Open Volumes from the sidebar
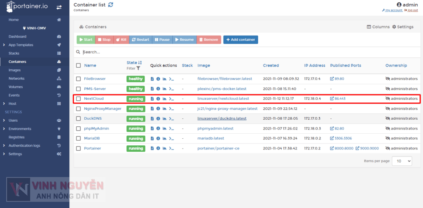423x208 pixels. [x=16, y=87]
